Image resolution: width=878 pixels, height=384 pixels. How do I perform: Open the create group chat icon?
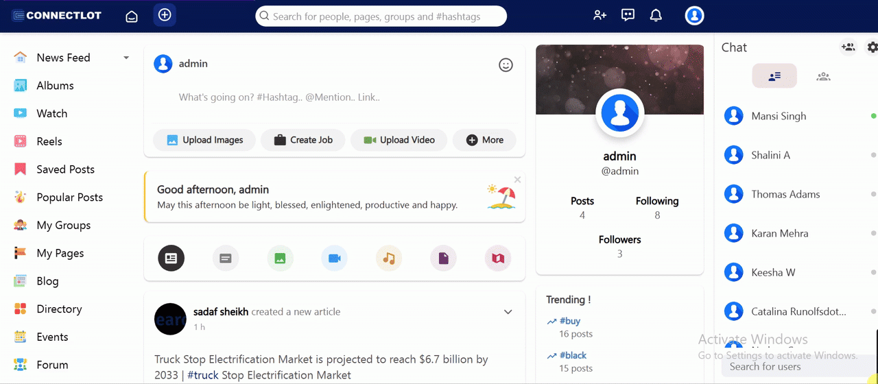(849, 47)
